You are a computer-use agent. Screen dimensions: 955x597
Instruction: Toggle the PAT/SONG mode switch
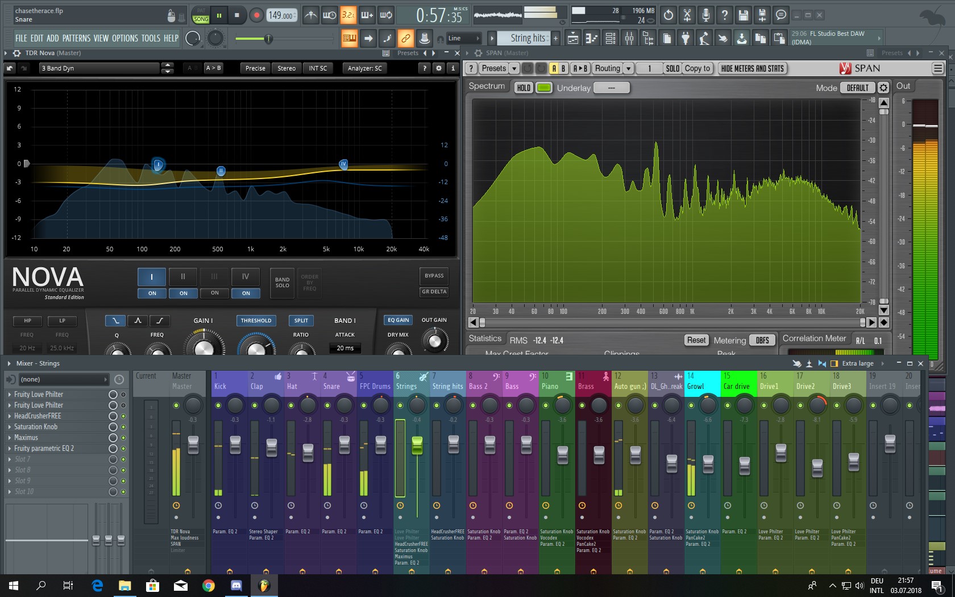coord(201,15)
